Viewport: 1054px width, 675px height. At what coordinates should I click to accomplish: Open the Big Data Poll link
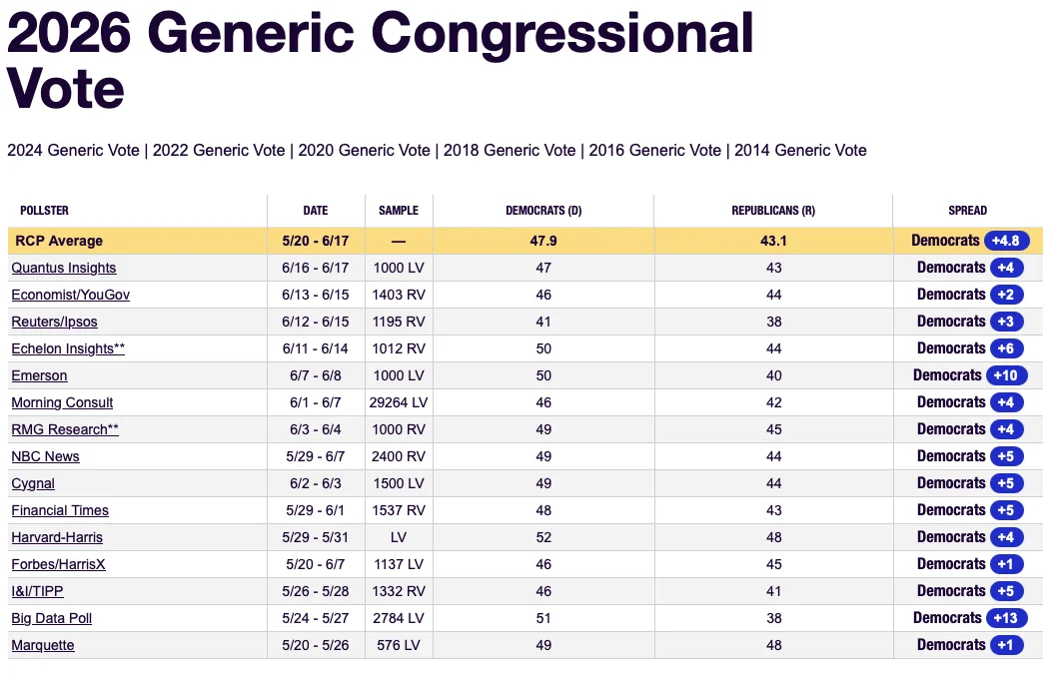coord(52,618)
